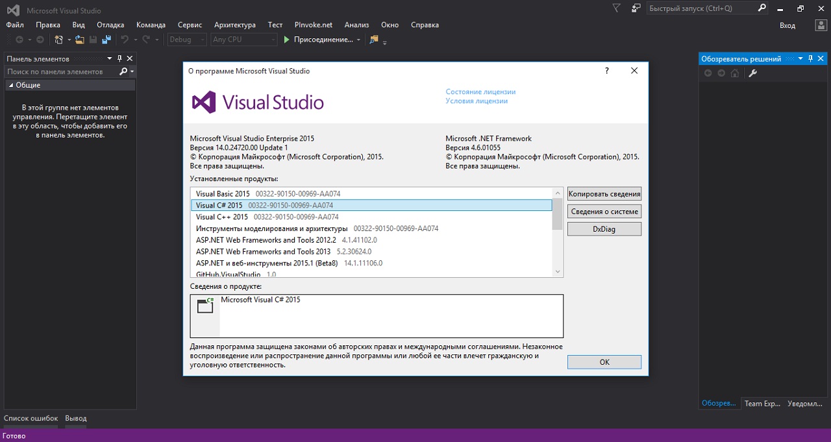Toggle auto-hide pin on Панель элементов
Image resolution: width=831 pixels, height=442 pixels.
[119, 58]
